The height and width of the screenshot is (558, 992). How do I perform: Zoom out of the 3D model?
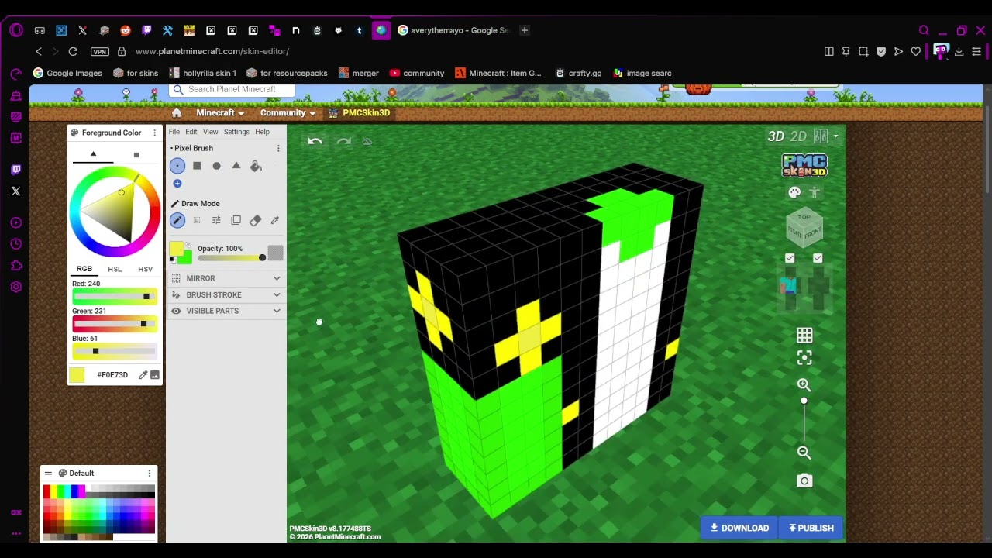804,453
